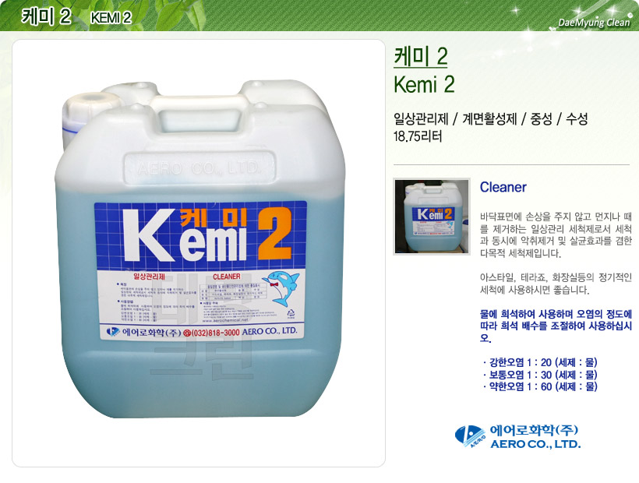
Task: Click the underlined 케미 2 title link
Action: pos(421,57)
